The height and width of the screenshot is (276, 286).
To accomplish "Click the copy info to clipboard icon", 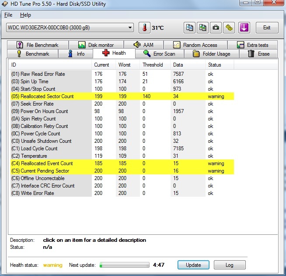I will pos(189,28).
